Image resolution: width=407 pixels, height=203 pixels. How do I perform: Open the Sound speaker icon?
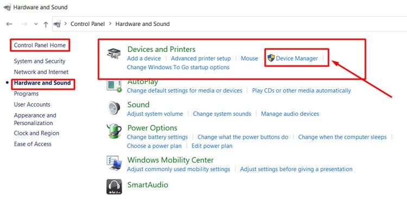click(x=114, y=108)
